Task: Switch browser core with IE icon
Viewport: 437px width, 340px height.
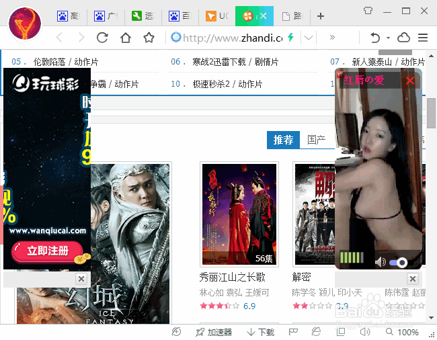Action: (x=317, y=332)
